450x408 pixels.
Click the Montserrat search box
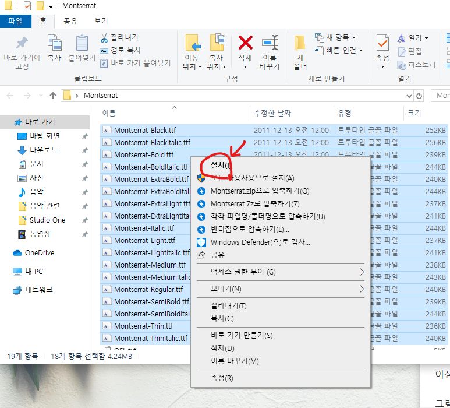tap(441, 96)
